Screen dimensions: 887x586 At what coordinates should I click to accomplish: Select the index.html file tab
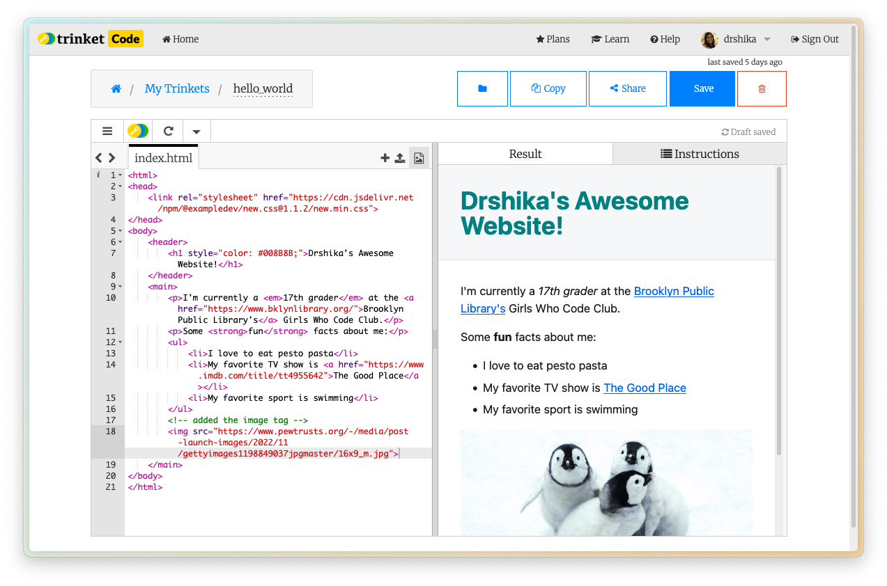pos(163,158)
